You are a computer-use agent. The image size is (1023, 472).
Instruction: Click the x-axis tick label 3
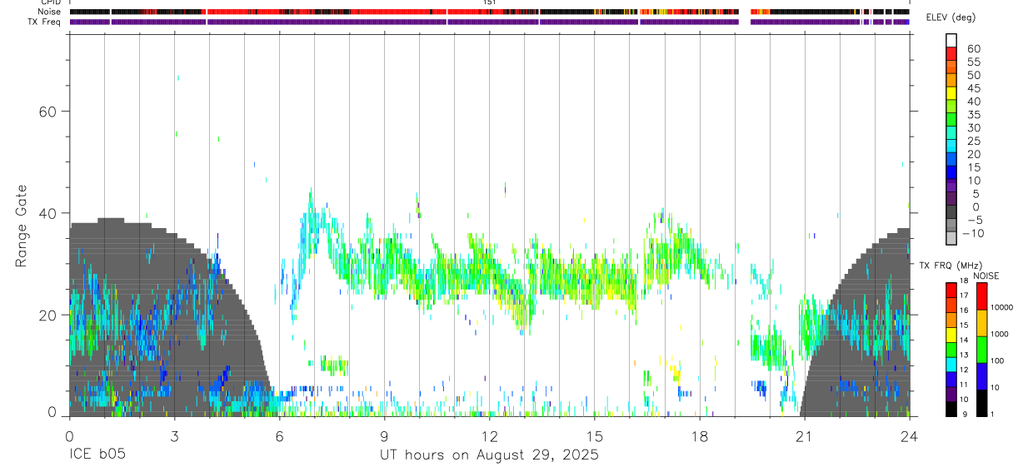point(174,435)
